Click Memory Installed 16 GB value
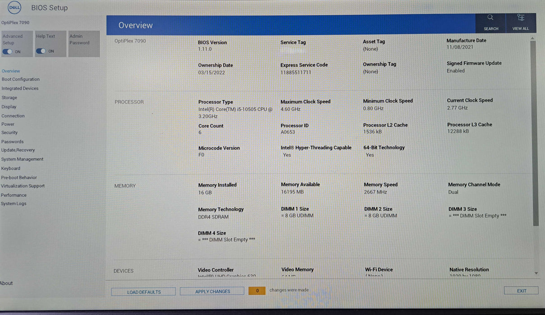 coord(205,193)
